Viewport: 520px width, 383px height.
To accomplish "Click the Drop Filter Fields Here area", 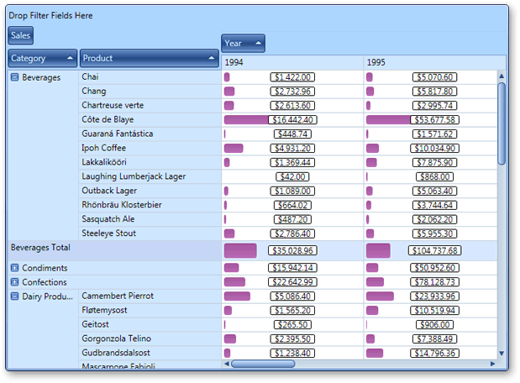I will (50, 16).
